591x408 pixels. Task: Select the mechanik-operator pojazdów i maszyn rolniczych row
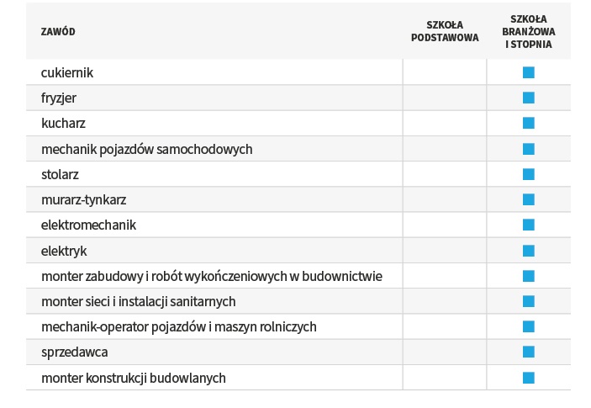point(298,326)
